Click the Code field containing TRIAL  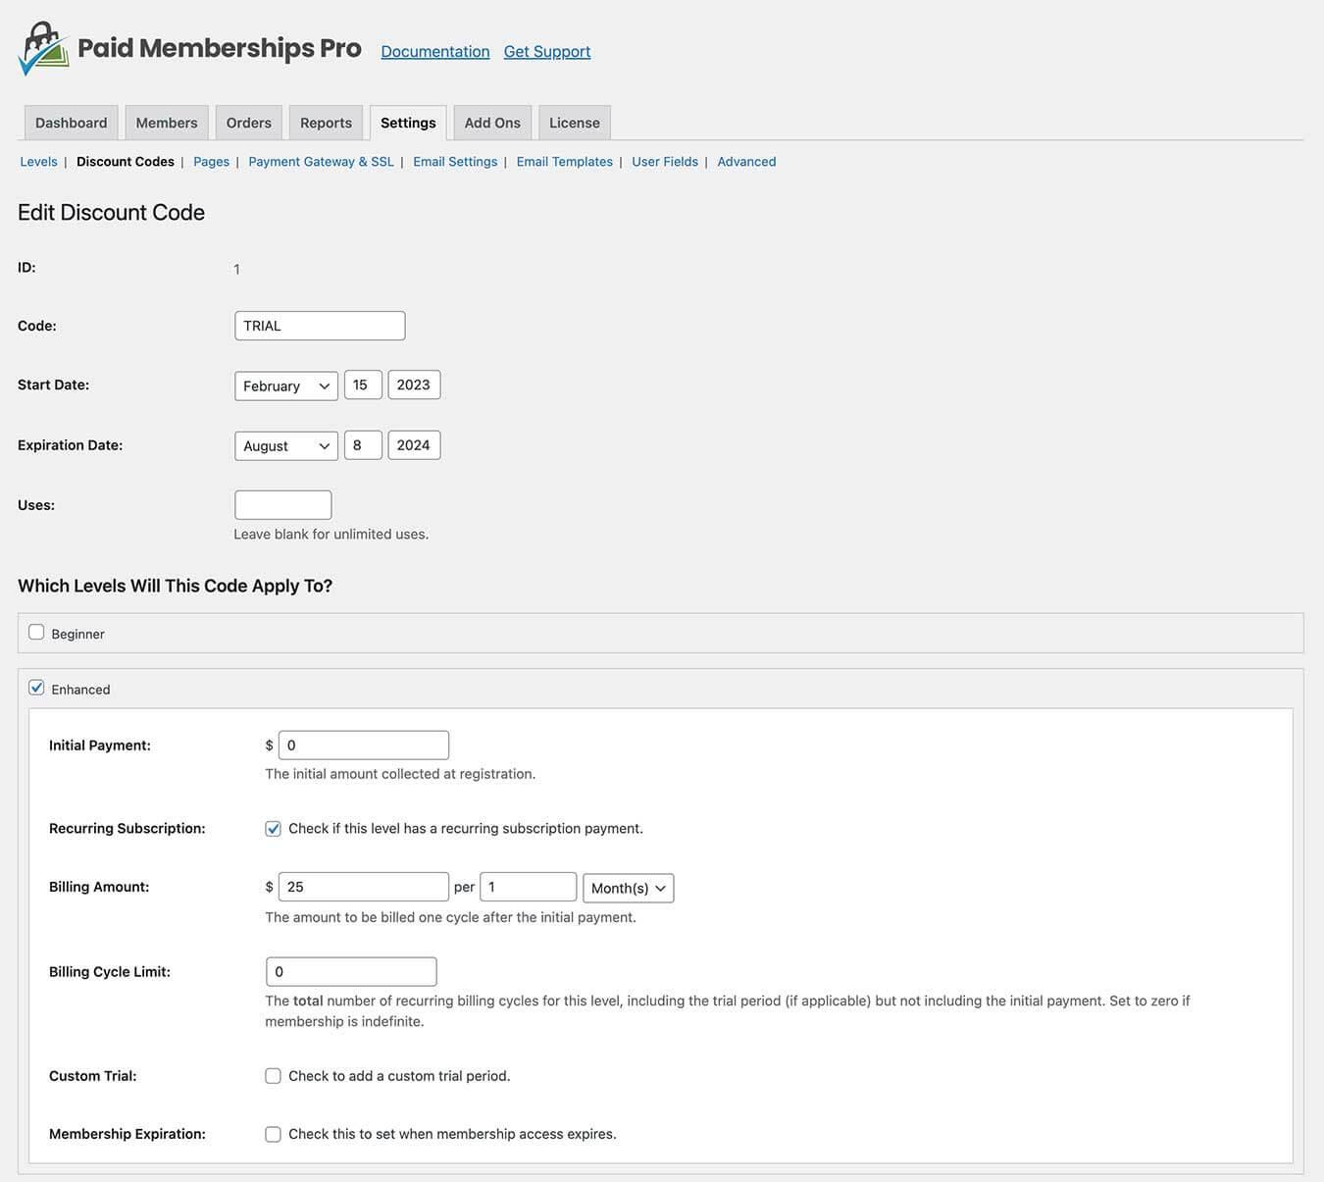(320, 326)
